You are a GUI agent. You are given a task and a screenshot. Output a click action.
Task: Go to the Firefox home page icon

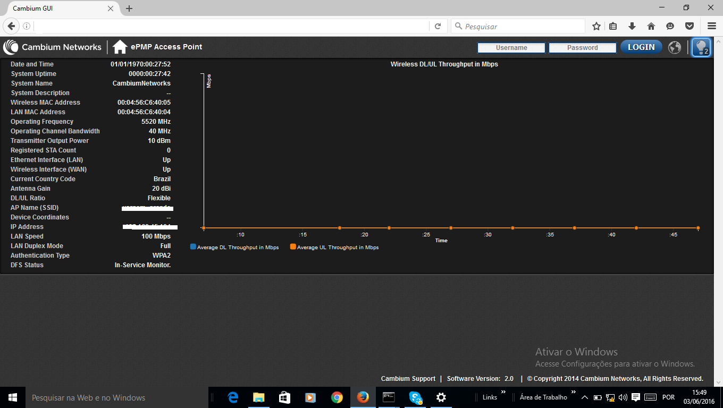[651, 26]
